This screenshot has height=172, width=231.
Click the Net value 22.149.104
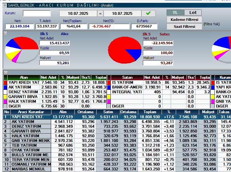point(20,26)
